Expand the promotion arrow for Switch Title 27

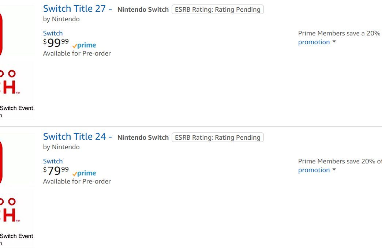pyautogui.click(x=334, y=42)
